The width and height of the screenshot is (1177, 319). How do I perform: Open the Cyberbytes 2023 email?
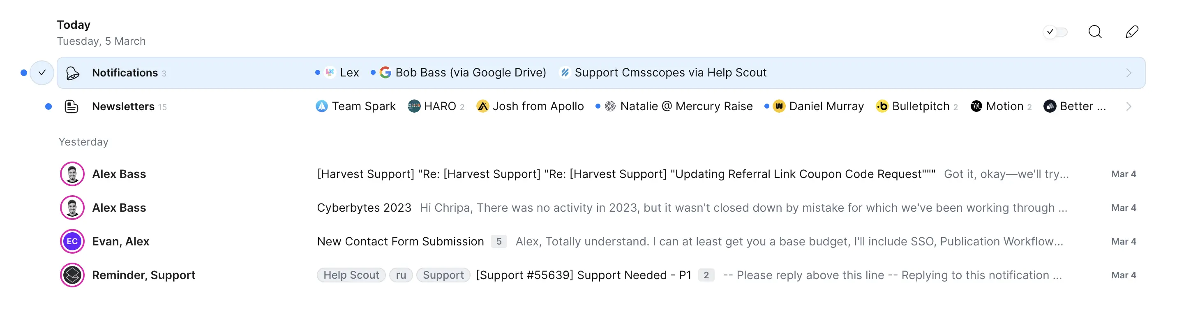tap(364, 208)
